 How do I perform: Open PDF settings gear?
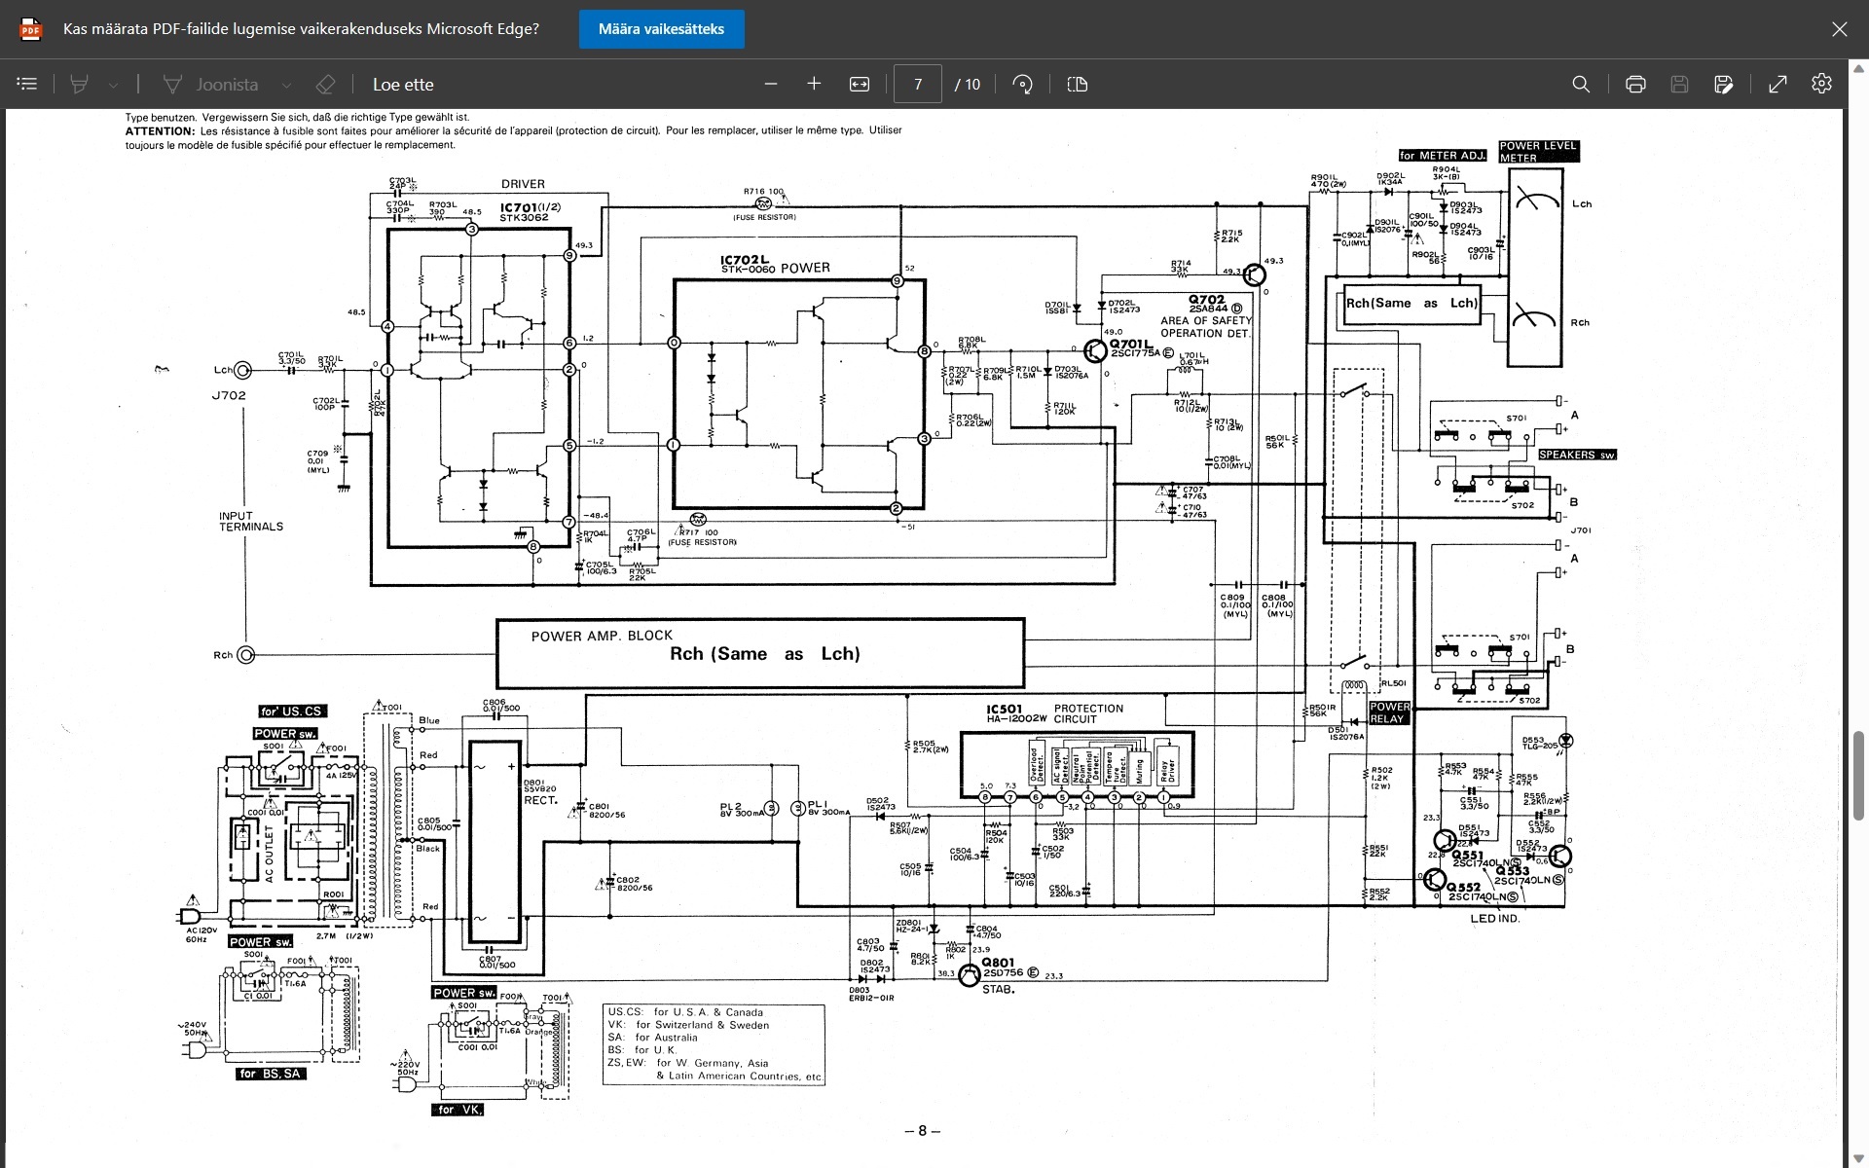(x=1821, y=84)
